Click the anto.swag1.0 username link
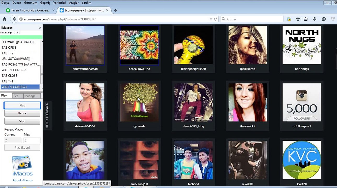The image size is (337, 188). coord(139,184)
